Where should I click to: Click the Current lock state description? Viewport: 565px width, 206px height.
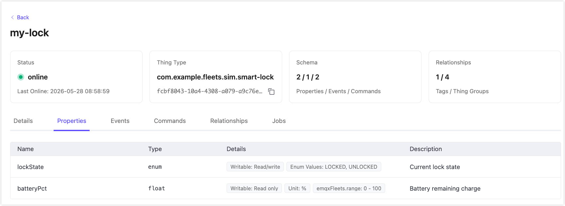(435, 167)
